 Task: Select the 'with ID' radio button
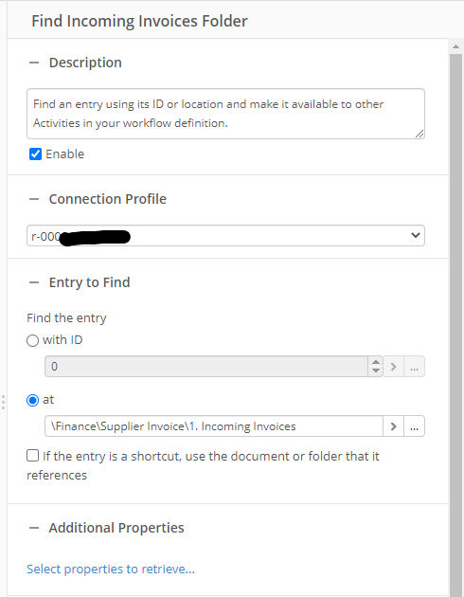(33, 340)
